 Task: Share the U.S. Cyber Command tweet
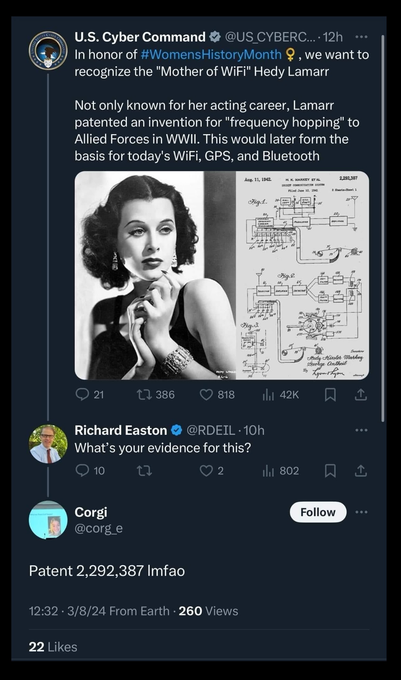pyautogui.click(x=361, y=394)
